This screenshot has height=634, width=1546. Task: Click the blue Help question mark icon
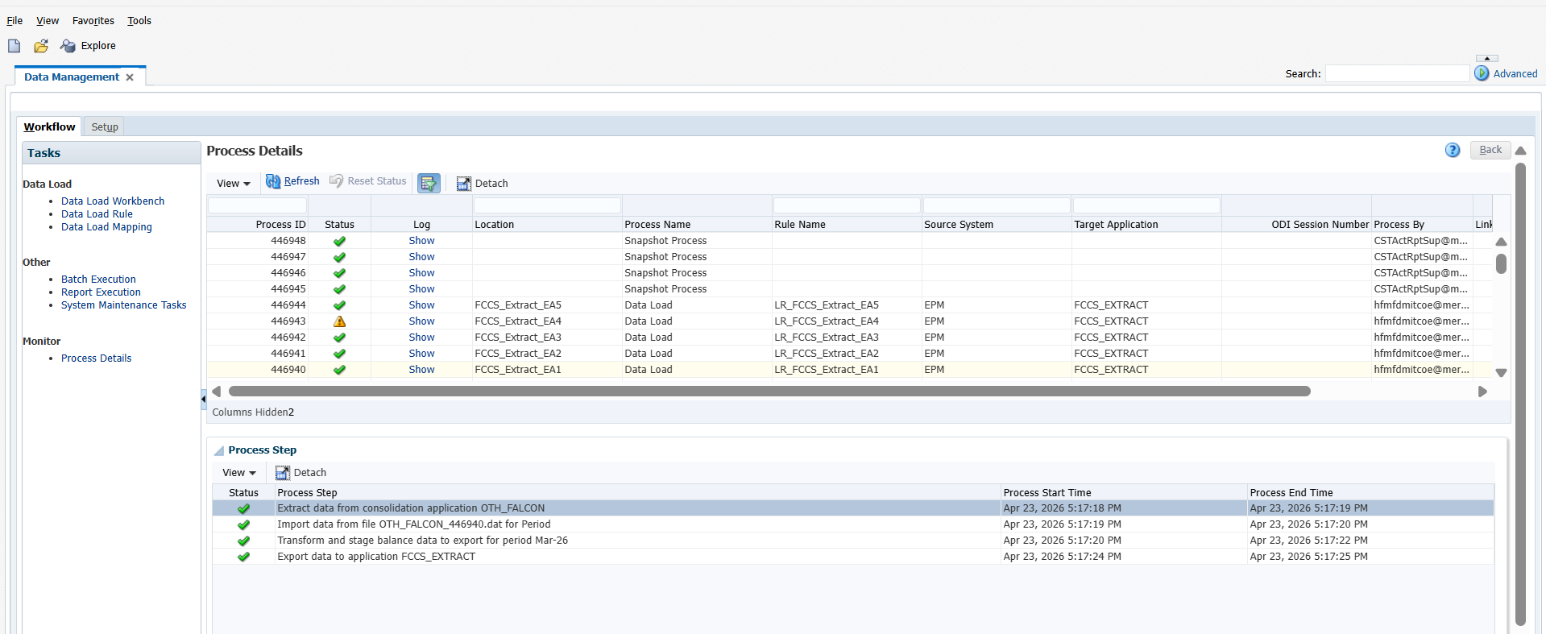tap(1453, 151)
